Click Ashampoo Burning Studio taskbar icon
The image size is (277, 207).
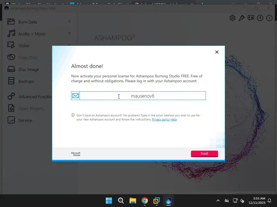point(169,201)
